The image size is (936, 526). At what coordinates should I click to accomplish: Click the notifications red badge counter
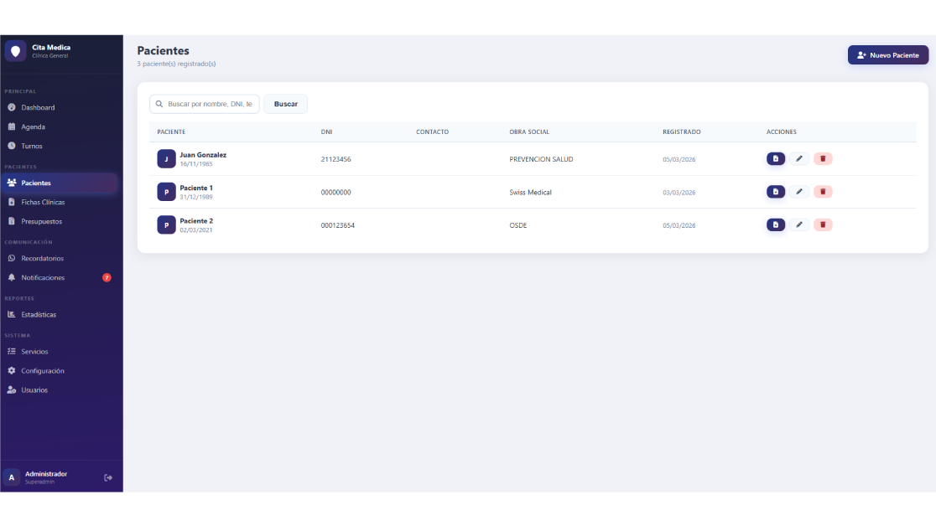[x=107, y=277]
